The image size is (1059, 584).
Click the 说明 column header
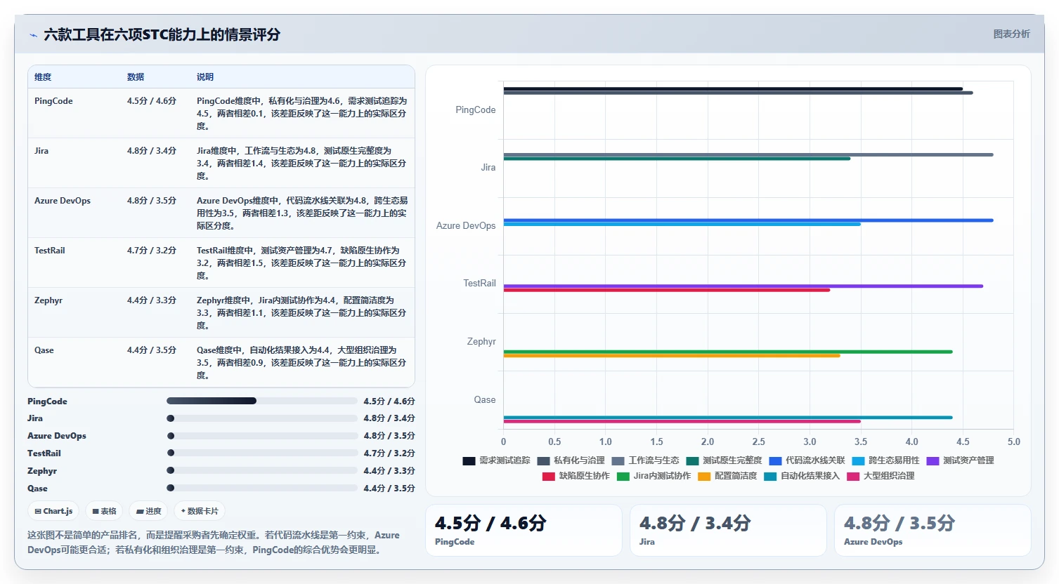(205, 77)
